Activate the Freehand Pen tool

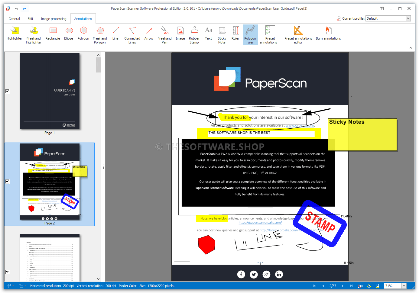point(164,35)
